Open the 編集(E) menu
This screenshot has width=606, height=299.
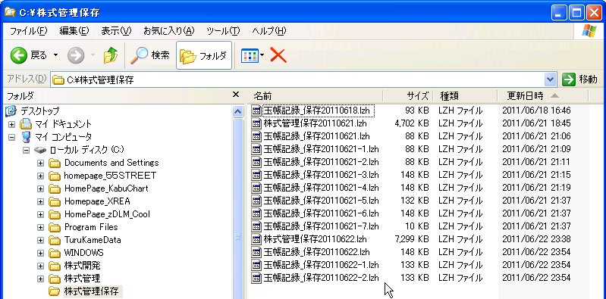click(74, 31)
